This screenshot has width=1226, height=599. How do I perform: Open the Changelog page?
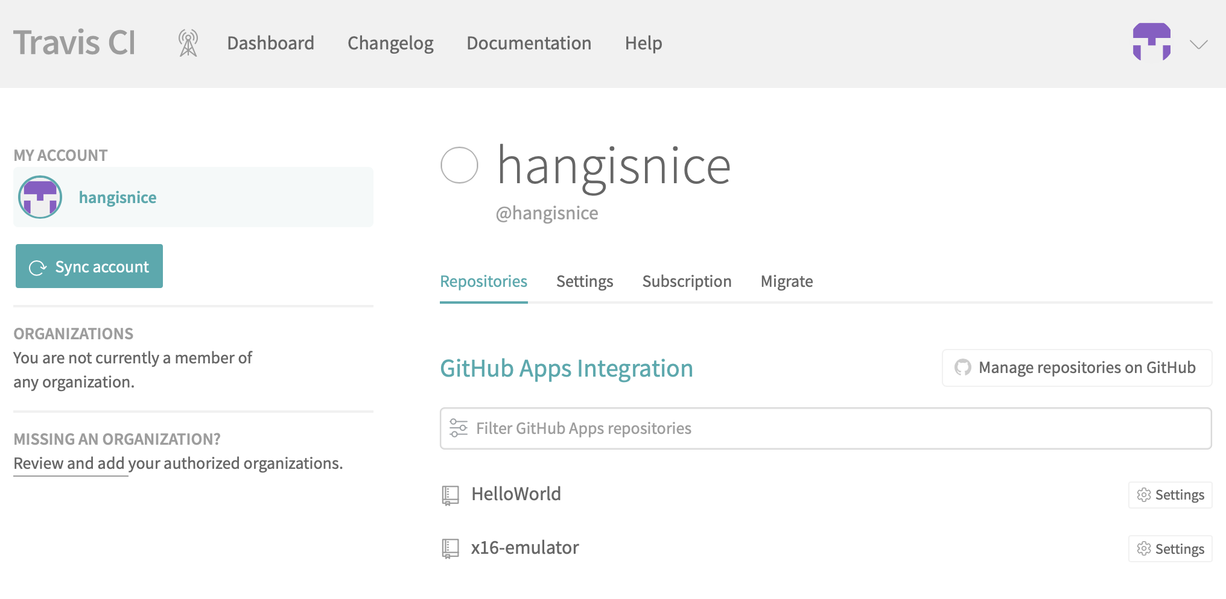(390, 43)
